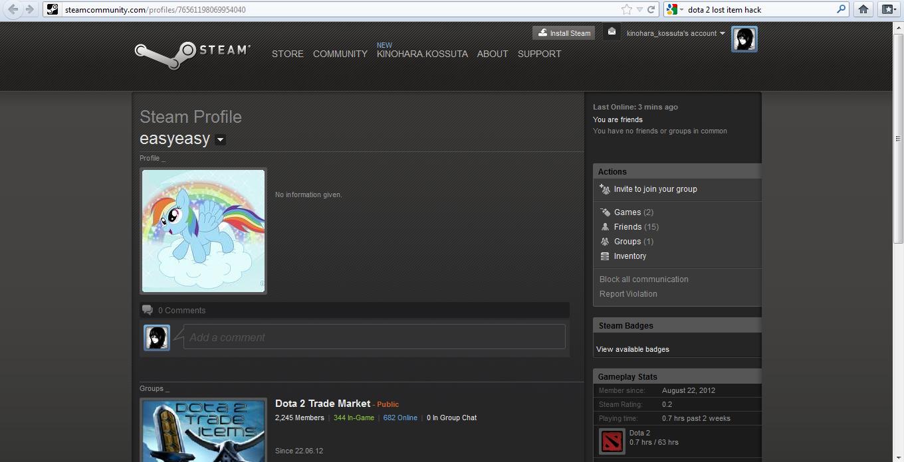This screenshot has width=904, height=462.
Task: Open the inbox envelope icon
Action: tap(612, 32)
